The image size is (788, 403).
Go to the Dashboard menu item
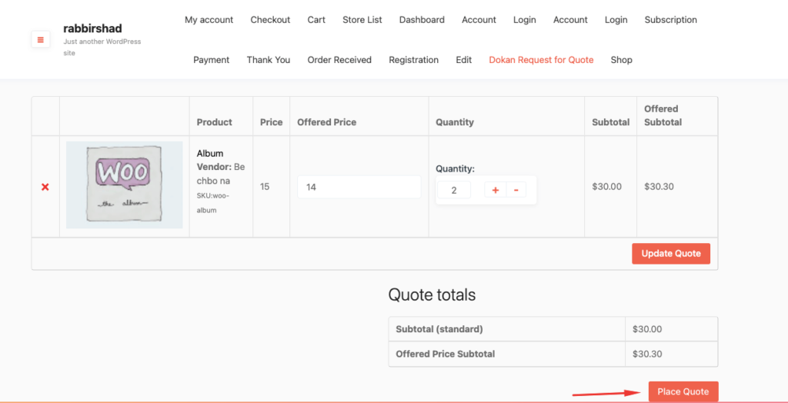[x=422, y=20]
